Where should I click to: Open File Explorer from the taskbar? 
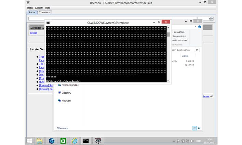click(39, 141)
